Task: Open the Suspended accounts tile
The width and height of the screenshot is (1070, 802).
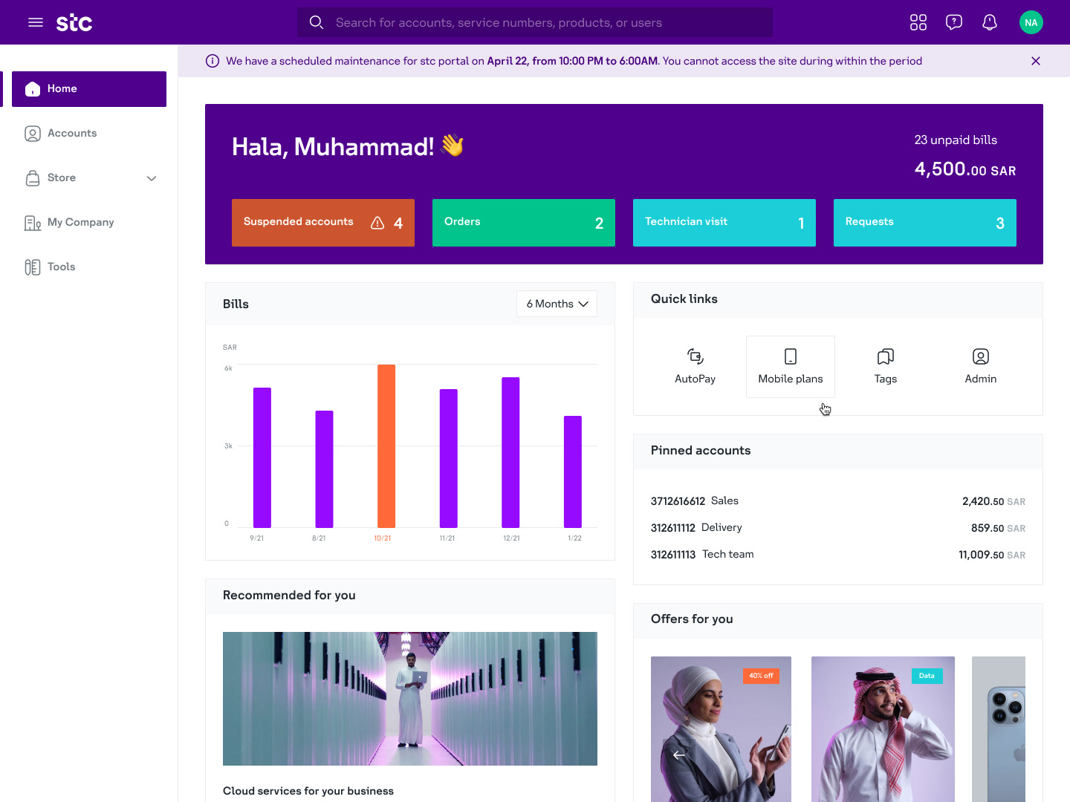Action: [x=323, y=223]
